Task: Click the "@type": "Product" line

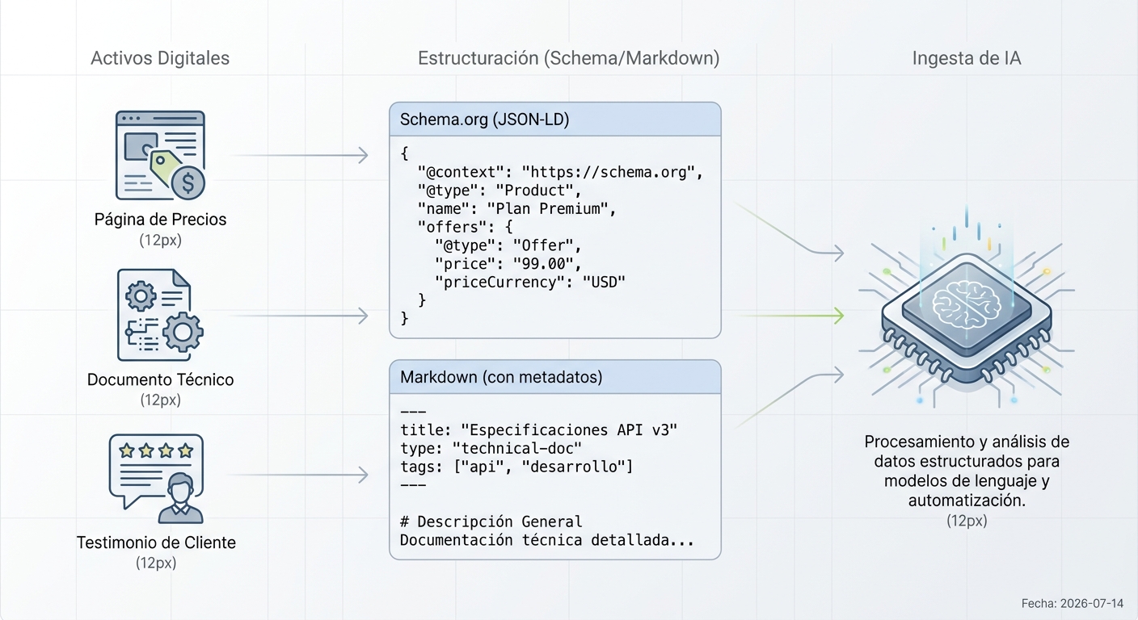Action: point(499,191)
